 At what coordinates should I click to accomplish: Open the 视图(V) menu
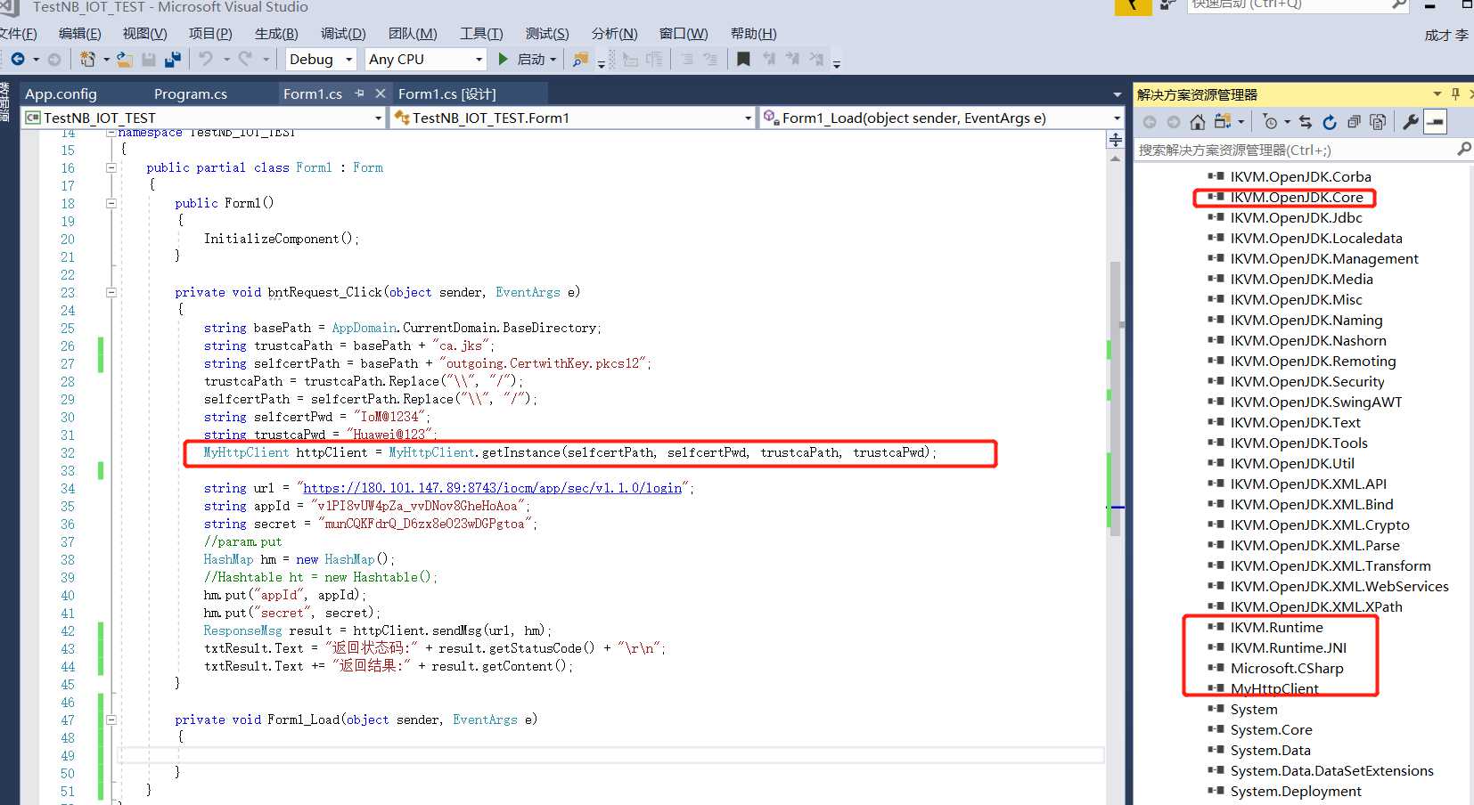tap(144, 34)
